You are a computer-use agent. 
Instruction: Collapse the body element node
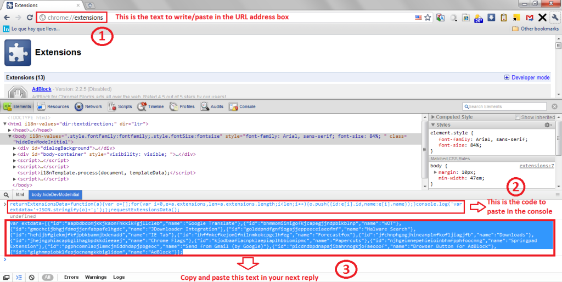(x=10, y=136)
